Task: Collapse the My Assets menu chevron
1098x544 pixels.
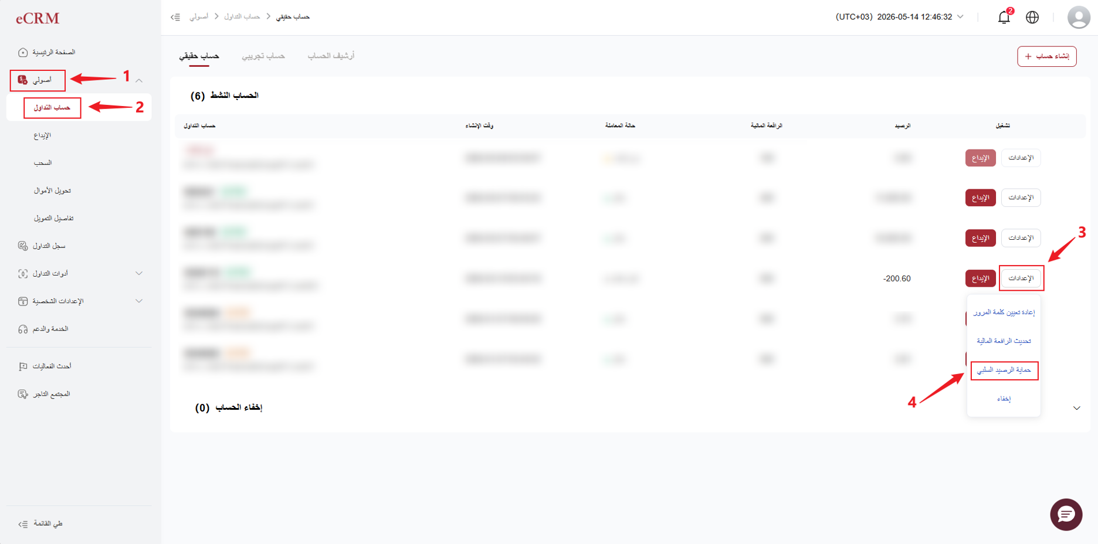Action: tap(139, 80)
